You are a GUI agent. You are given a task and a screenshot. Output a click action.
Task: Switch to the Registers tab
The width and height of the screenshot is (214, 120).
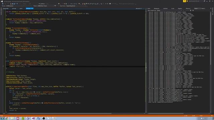[x=180, y=8]
